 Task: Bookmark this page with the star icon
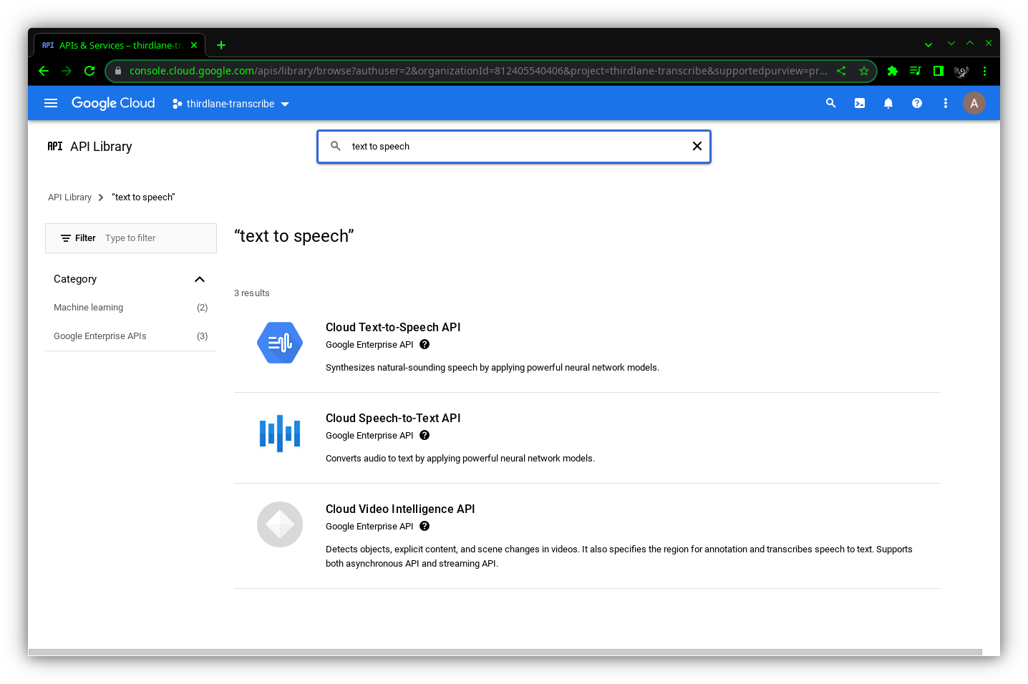[864, 71]
